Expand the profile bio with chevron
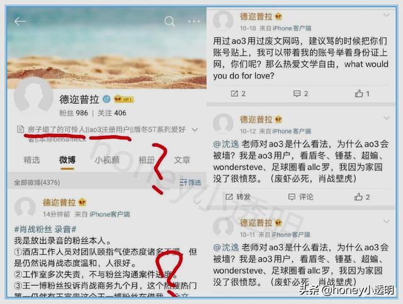This screenshot has height=304, width=403. pos(195,130)
